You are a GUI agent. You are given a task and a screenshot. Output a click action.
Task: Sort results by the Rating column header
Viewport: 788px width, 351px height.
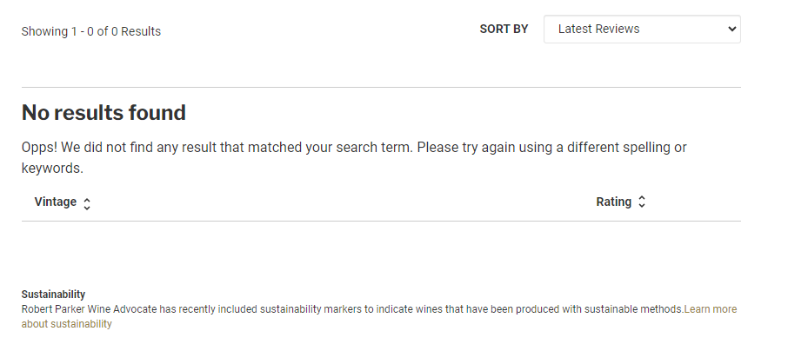[613, 202]
